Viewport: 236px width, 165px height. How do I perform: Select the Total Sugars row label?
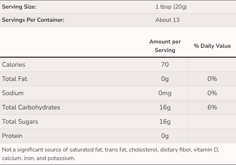20,122
